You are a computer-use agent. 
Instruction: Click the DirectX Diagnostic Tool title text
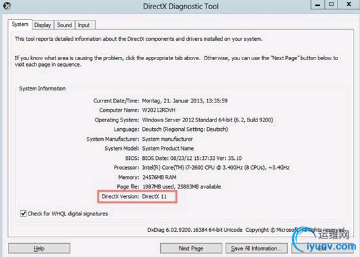[x=181, y=6]
